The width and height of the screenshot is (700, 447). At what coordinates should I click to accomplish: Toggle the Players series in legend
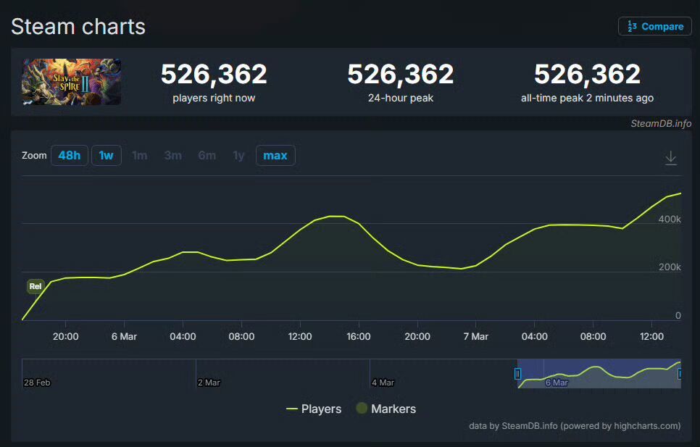pyautogui.click(x=314, y=409)
